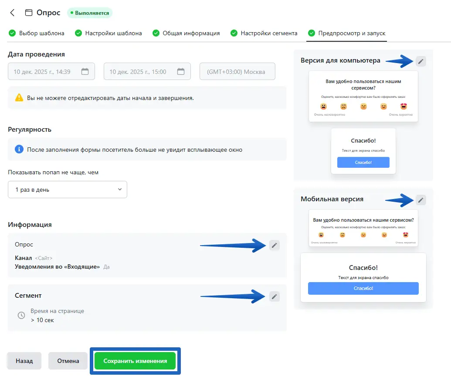Switch to Настройки шаблона tab

coord(109,33)
